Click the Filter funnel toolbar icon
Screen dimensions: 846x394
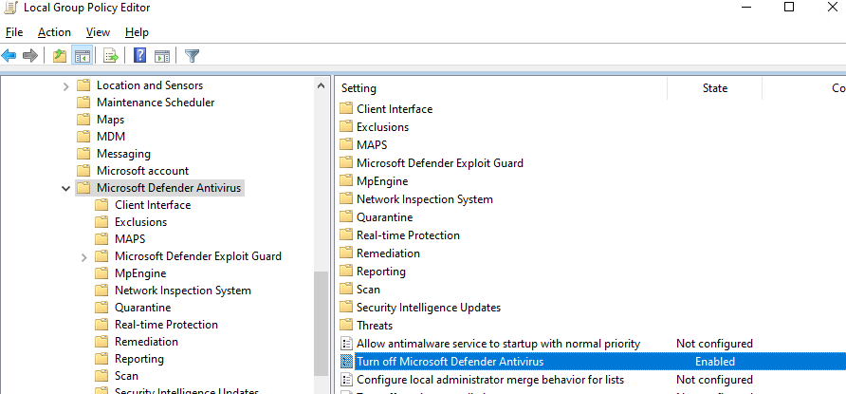[x=193, y=55]
